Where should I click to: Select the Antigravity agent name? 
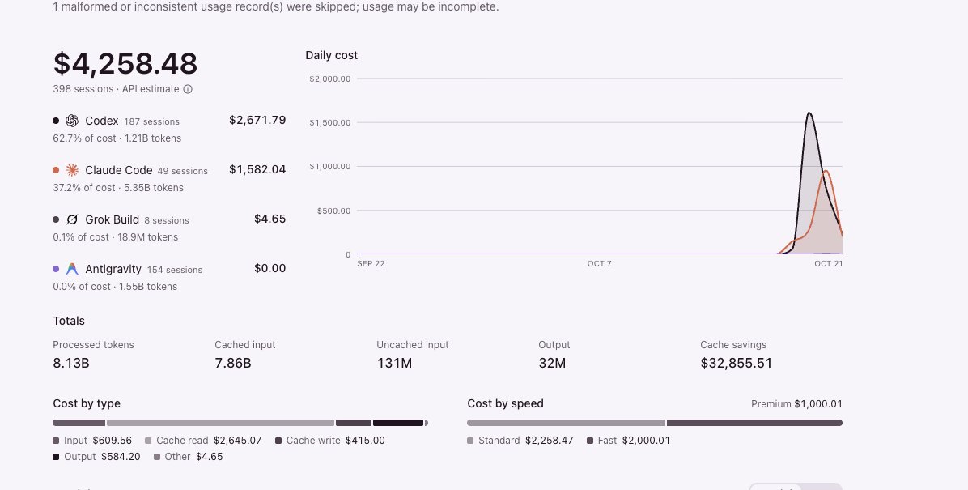(x=113, y=269)
